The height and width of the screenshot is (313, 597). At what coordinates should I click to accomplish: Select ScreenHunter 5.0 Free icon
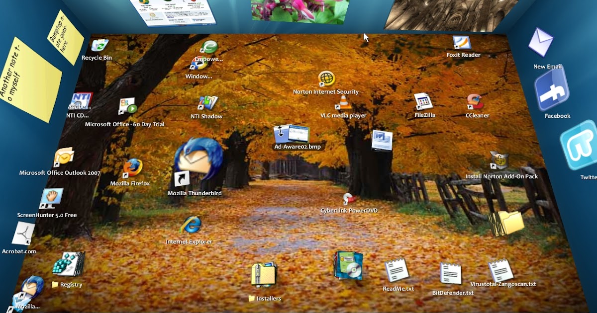tap(51, 199)
